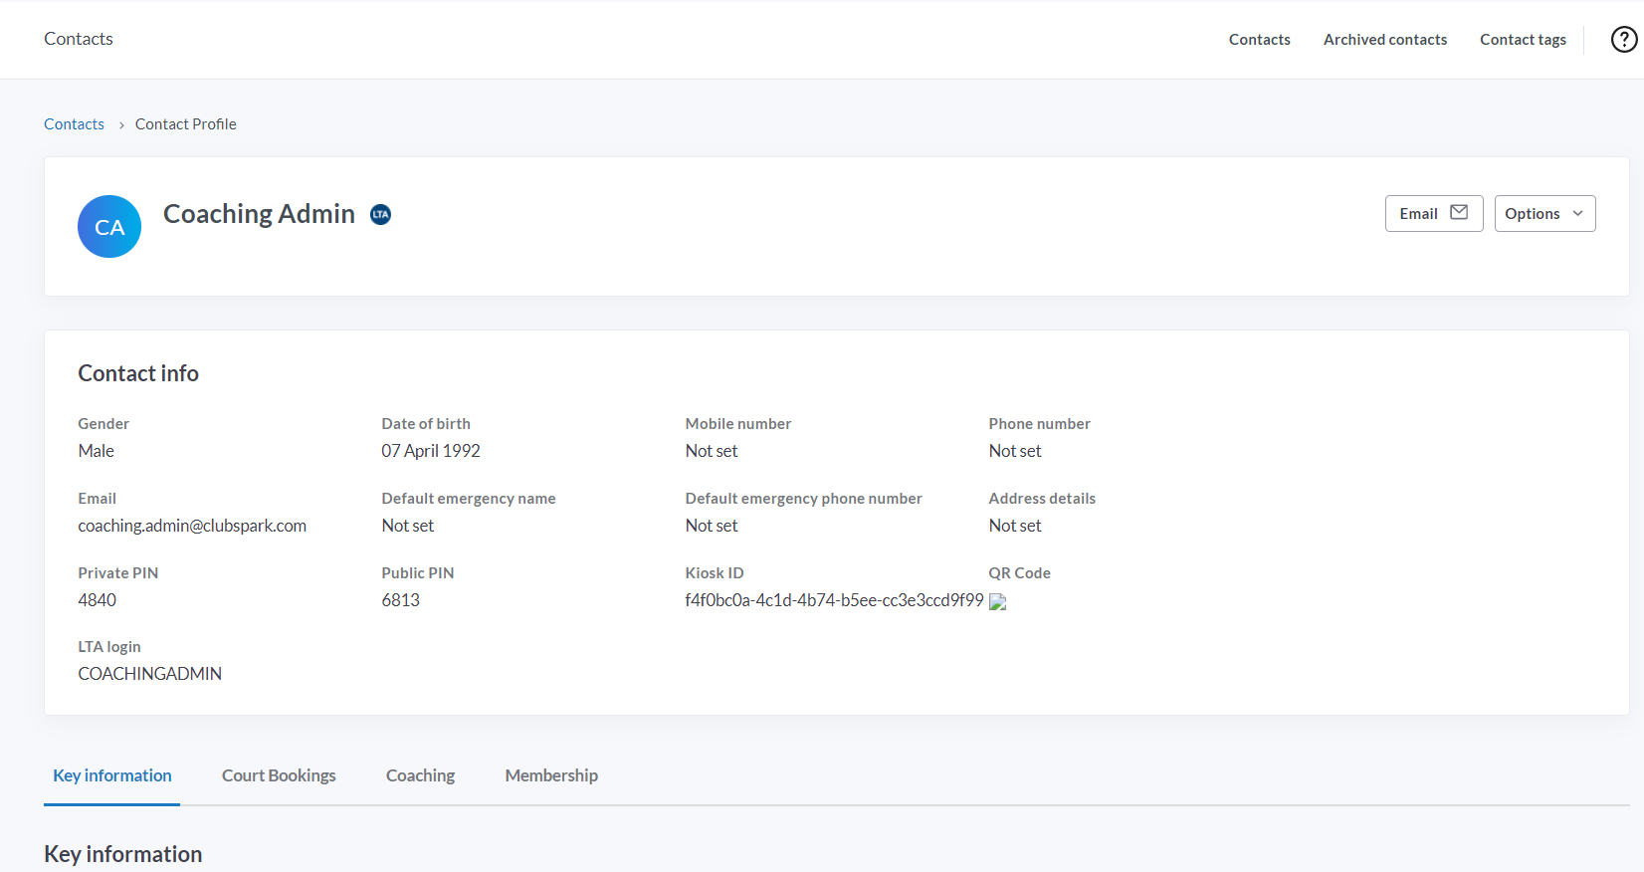Expand the Options dropdown
1644x872 pixels.
coord(1543,214)
